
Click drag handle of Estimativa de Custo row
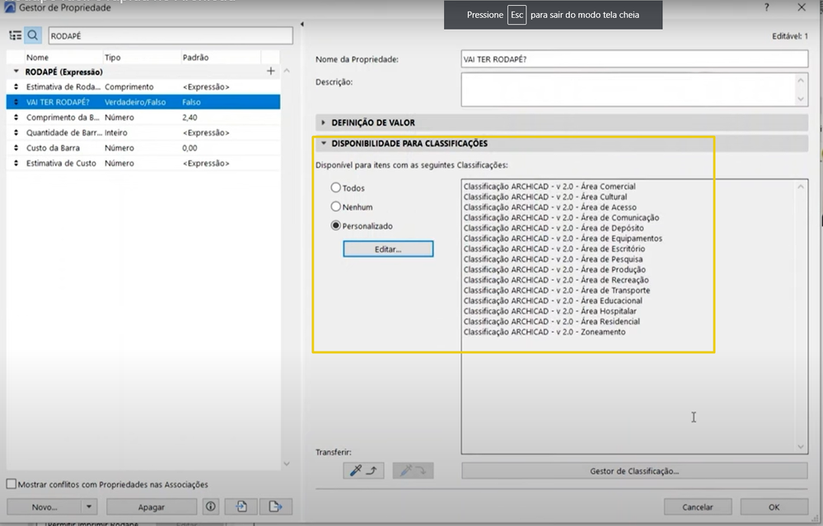[x=16, y=163]
